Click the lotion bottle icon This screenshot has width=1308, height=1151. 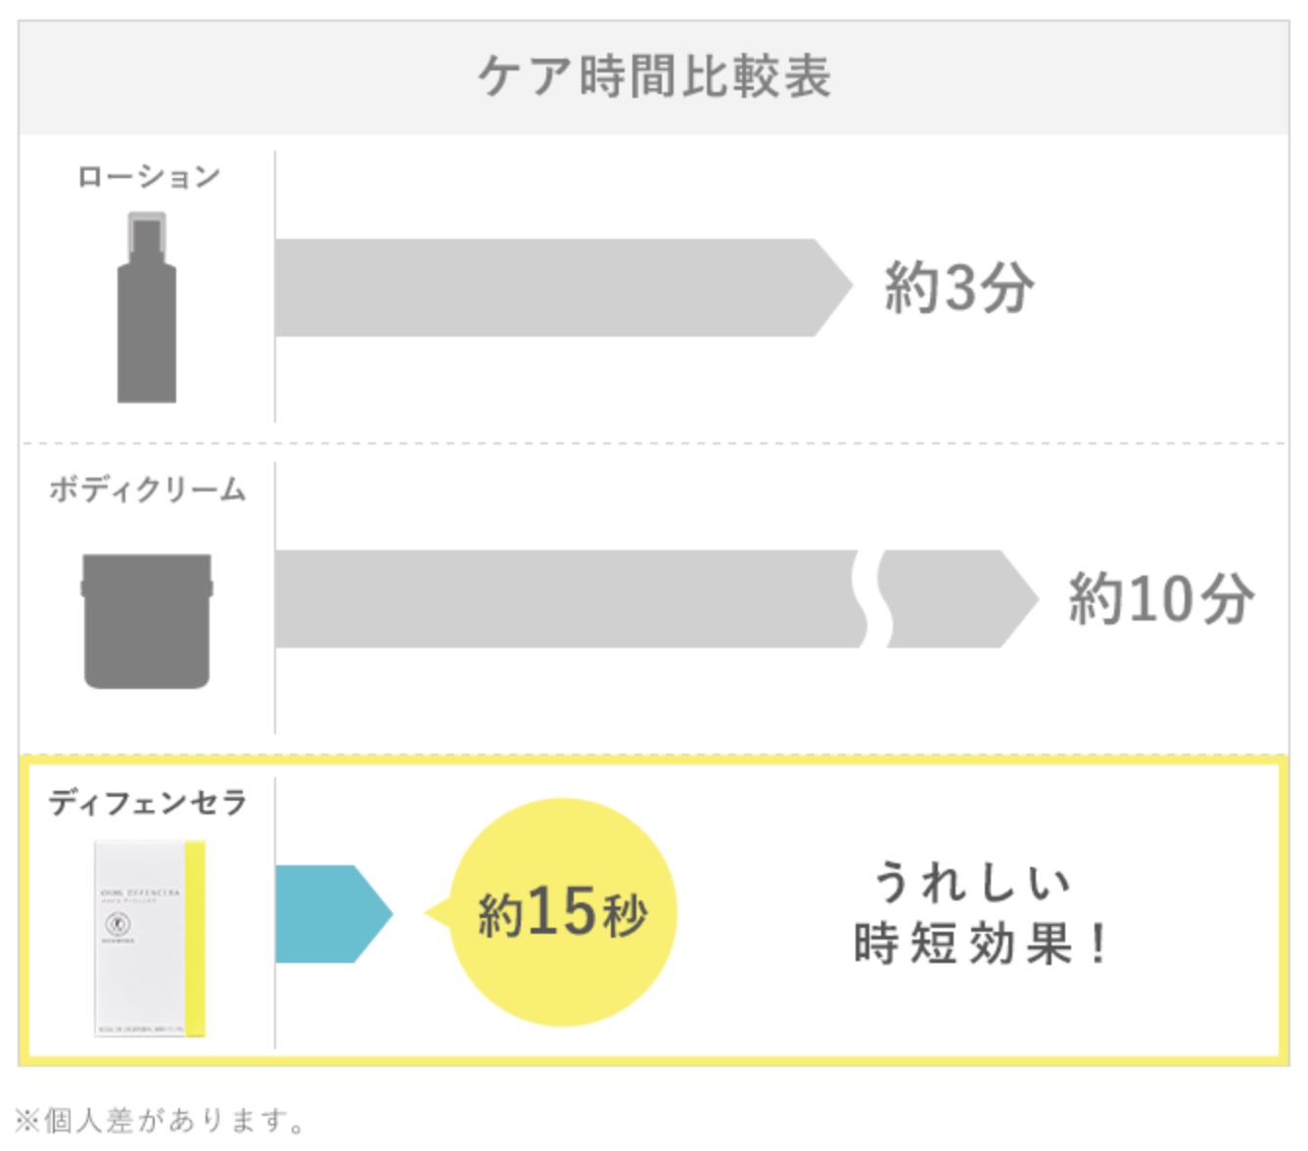(147, 307)
